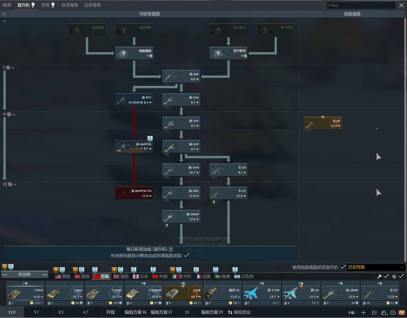Click the 搜索 search field
Screen dimensions: 407x318
361,5
